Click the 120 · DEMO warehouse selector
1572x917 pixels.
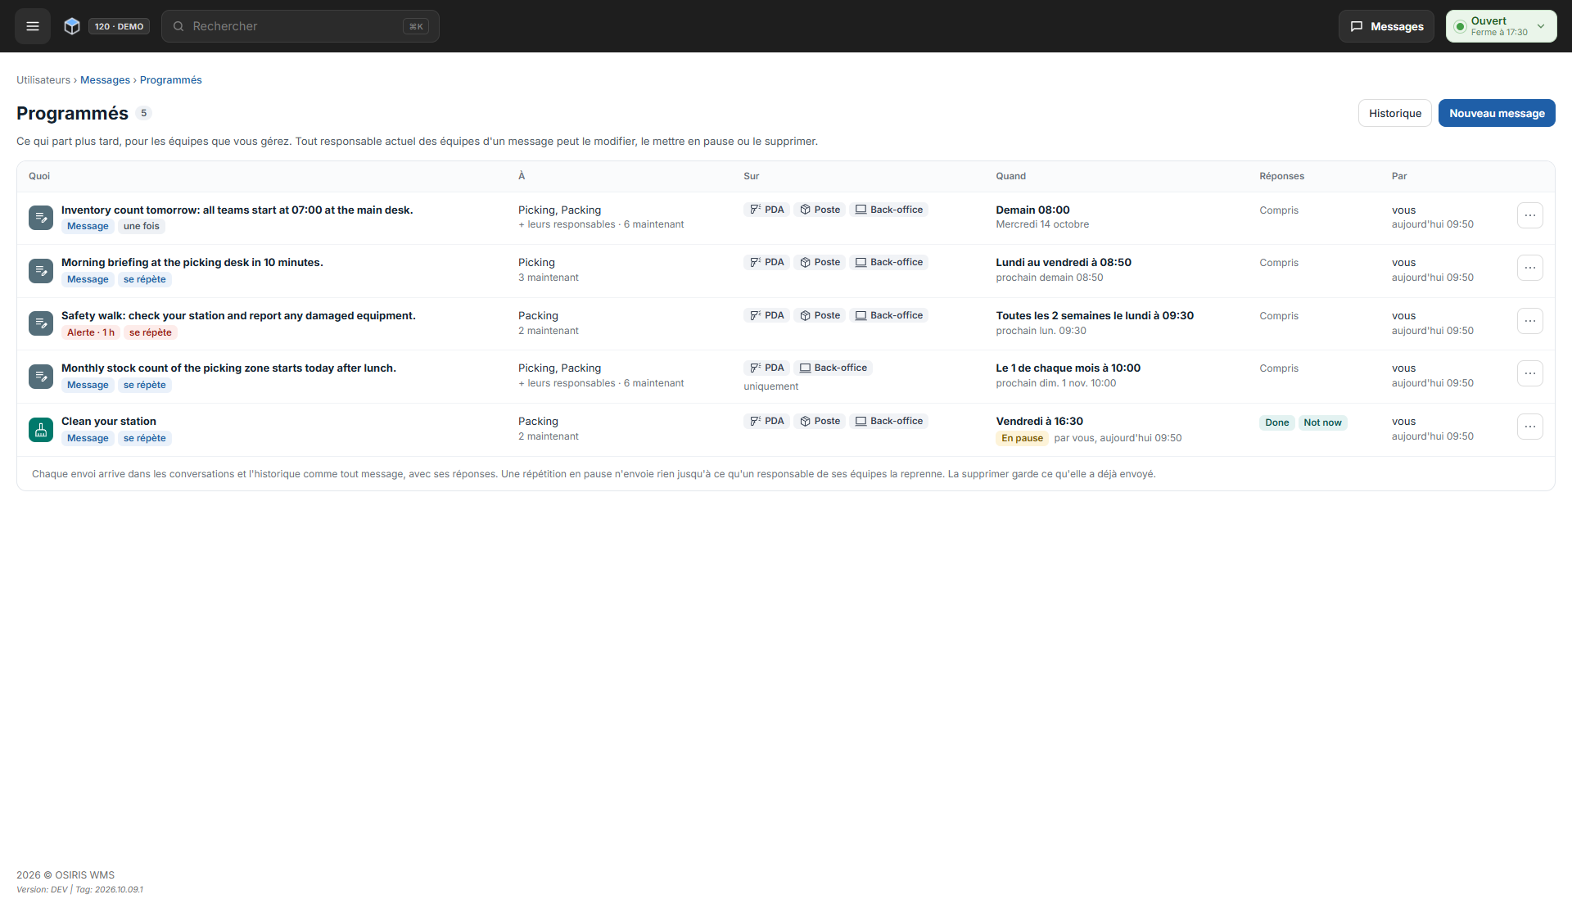click(119, 26)
